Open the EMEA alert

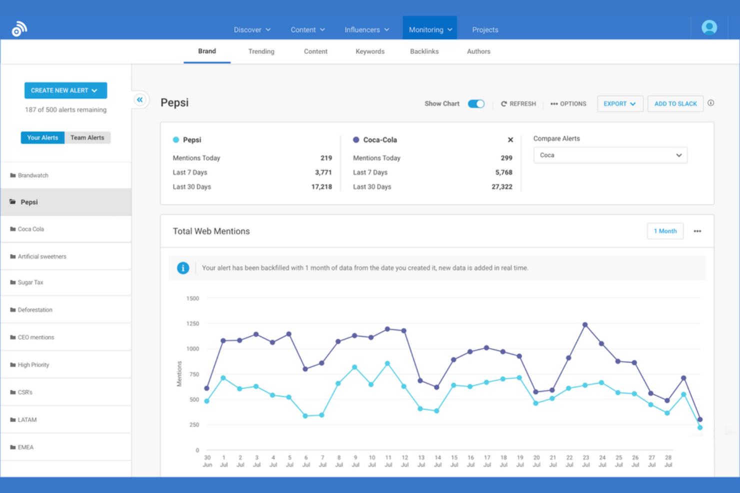(65, 447)
